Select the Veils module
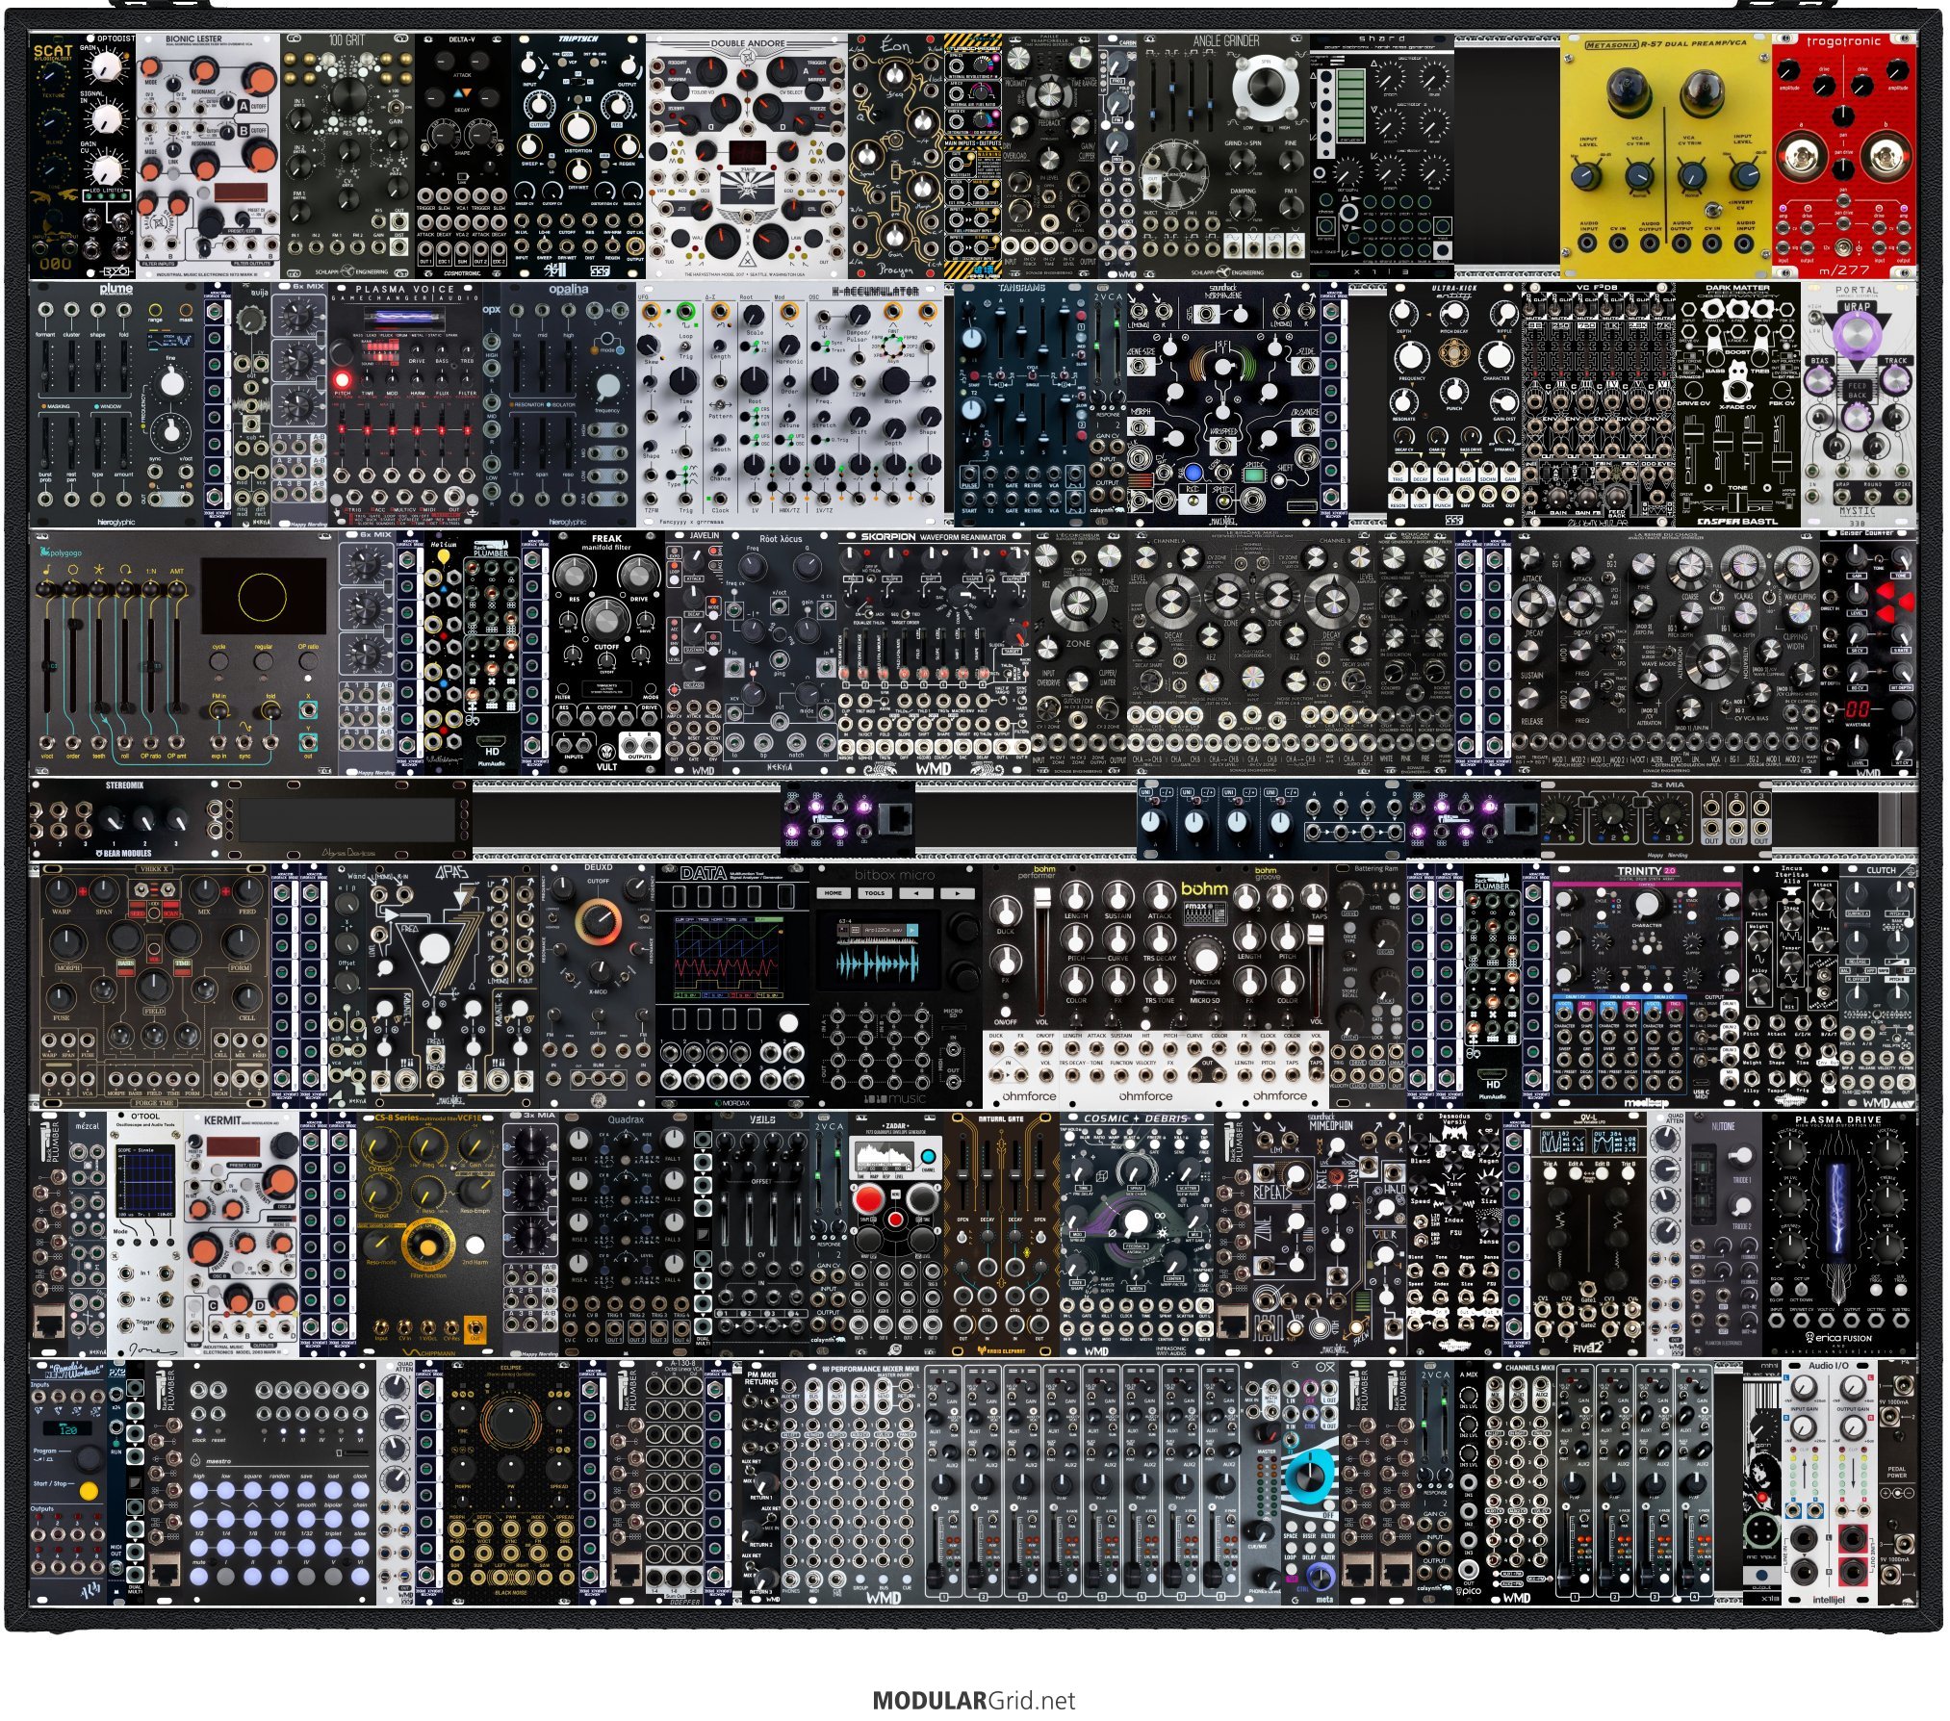This screenshot has height=1721, width=1950. 761,1233
